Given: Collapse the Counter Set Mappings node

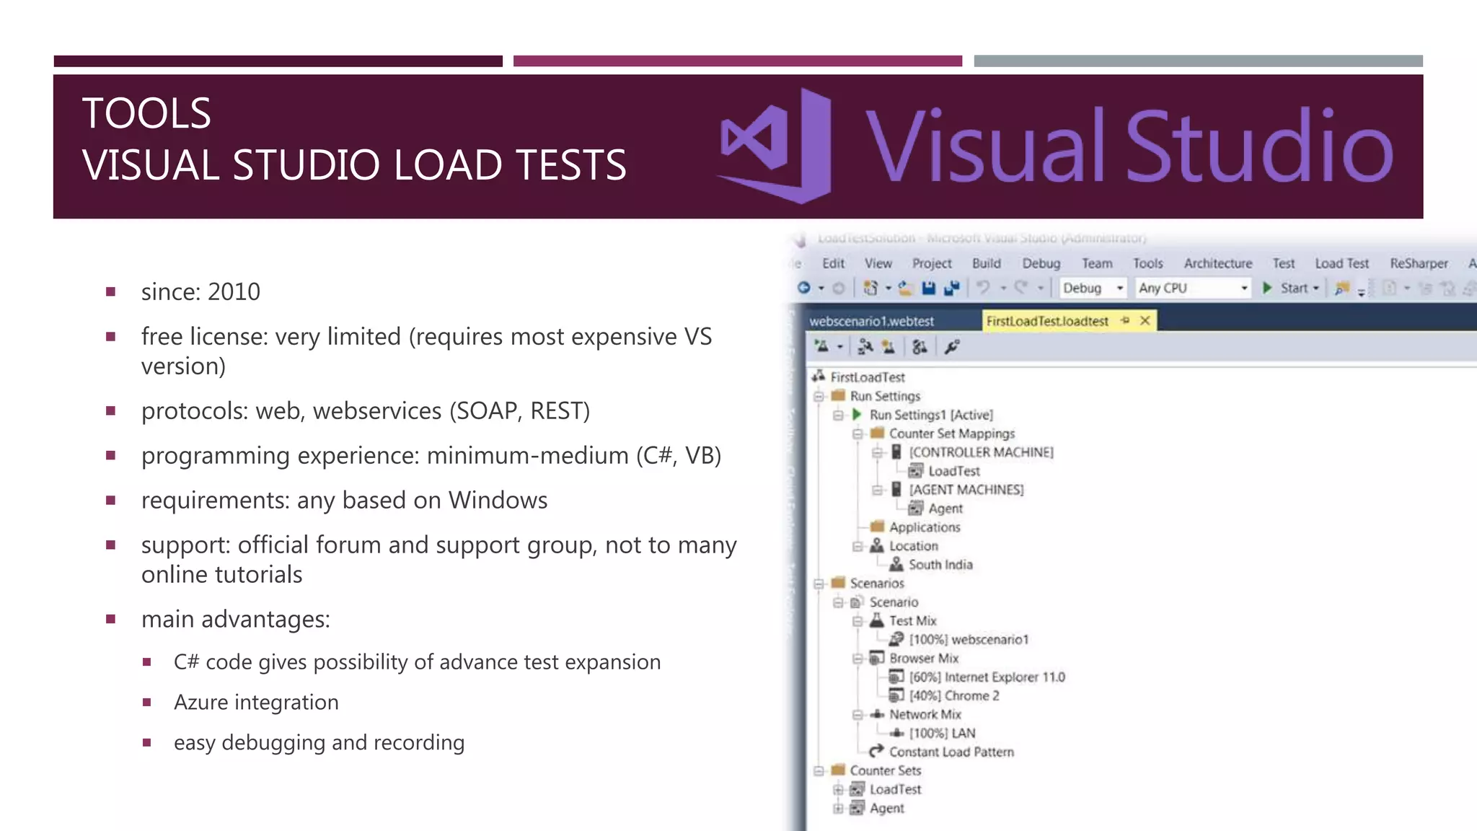Looking at the screenshot, I should point(857,434).
